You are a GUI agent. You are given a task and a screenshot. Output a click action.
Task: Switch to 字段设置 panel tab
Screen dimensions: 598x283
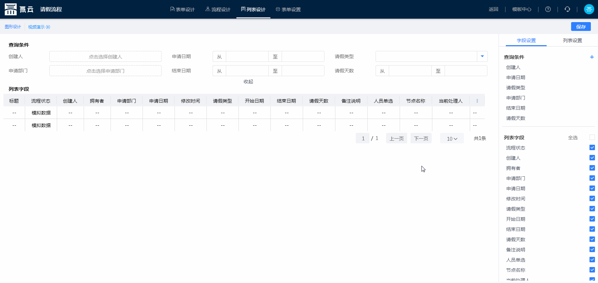pos(526,40)
